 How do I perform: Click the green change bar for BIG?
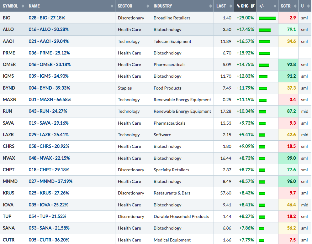[x=267, y=18]
